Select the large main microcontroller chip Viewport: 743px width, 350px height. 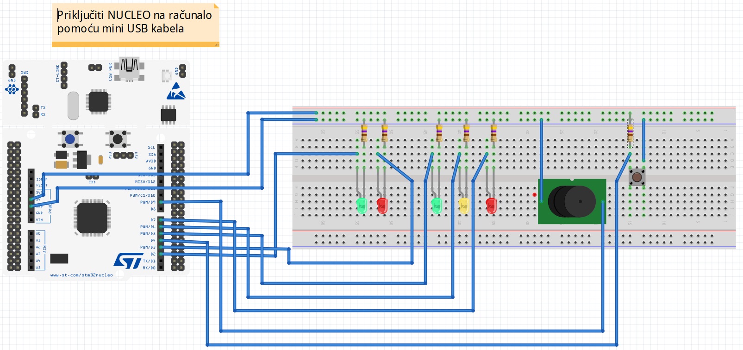tap(92, 218)
